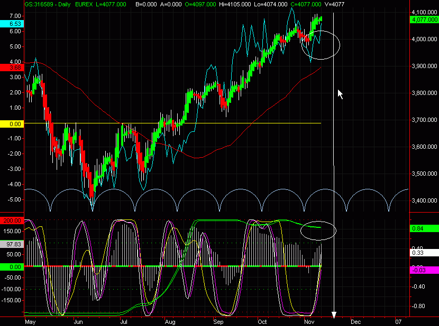Click the Dec label on time axis
The image size is (439, 326).
pyautogui.click(x=355, y=322)
